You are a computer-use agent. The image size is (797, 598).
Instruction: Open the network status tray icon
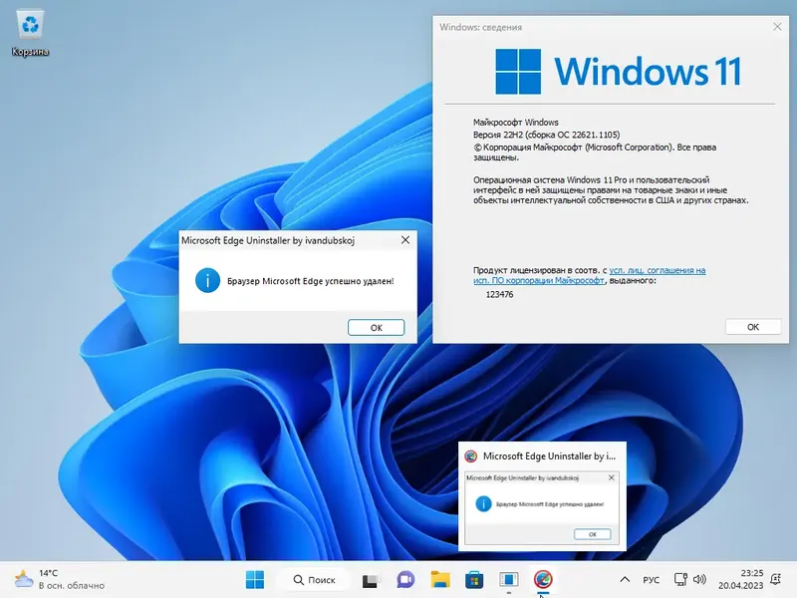(x=680, y=579)
